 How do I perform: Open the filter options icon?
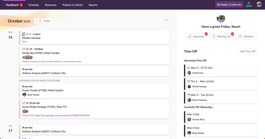coord(166,21)
